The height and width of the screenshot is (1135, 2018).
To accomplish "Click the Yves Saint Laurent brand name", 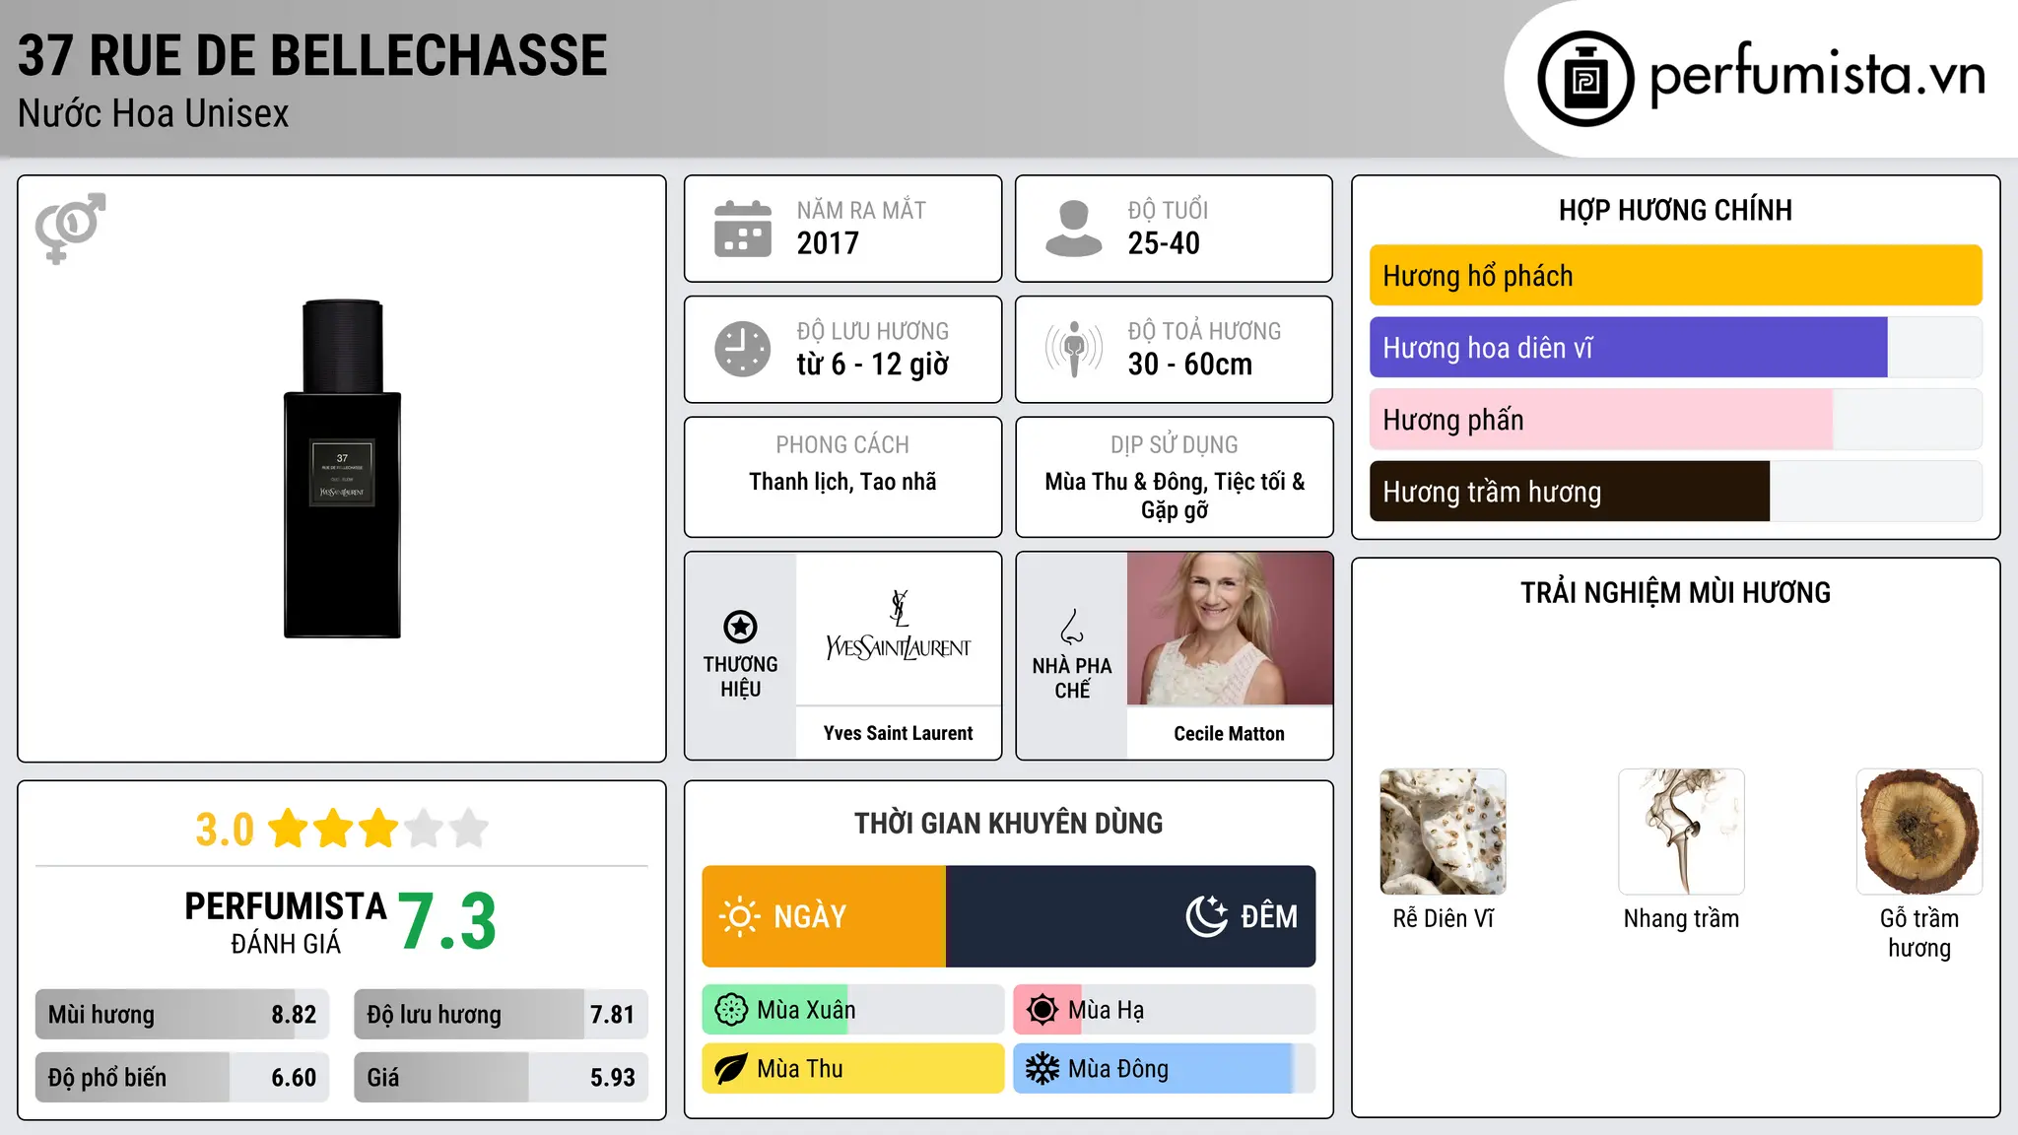I will [x=898, y=733].
